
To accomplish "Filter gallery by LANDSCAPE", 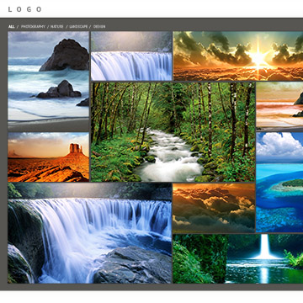I will [x=78, y=27].
